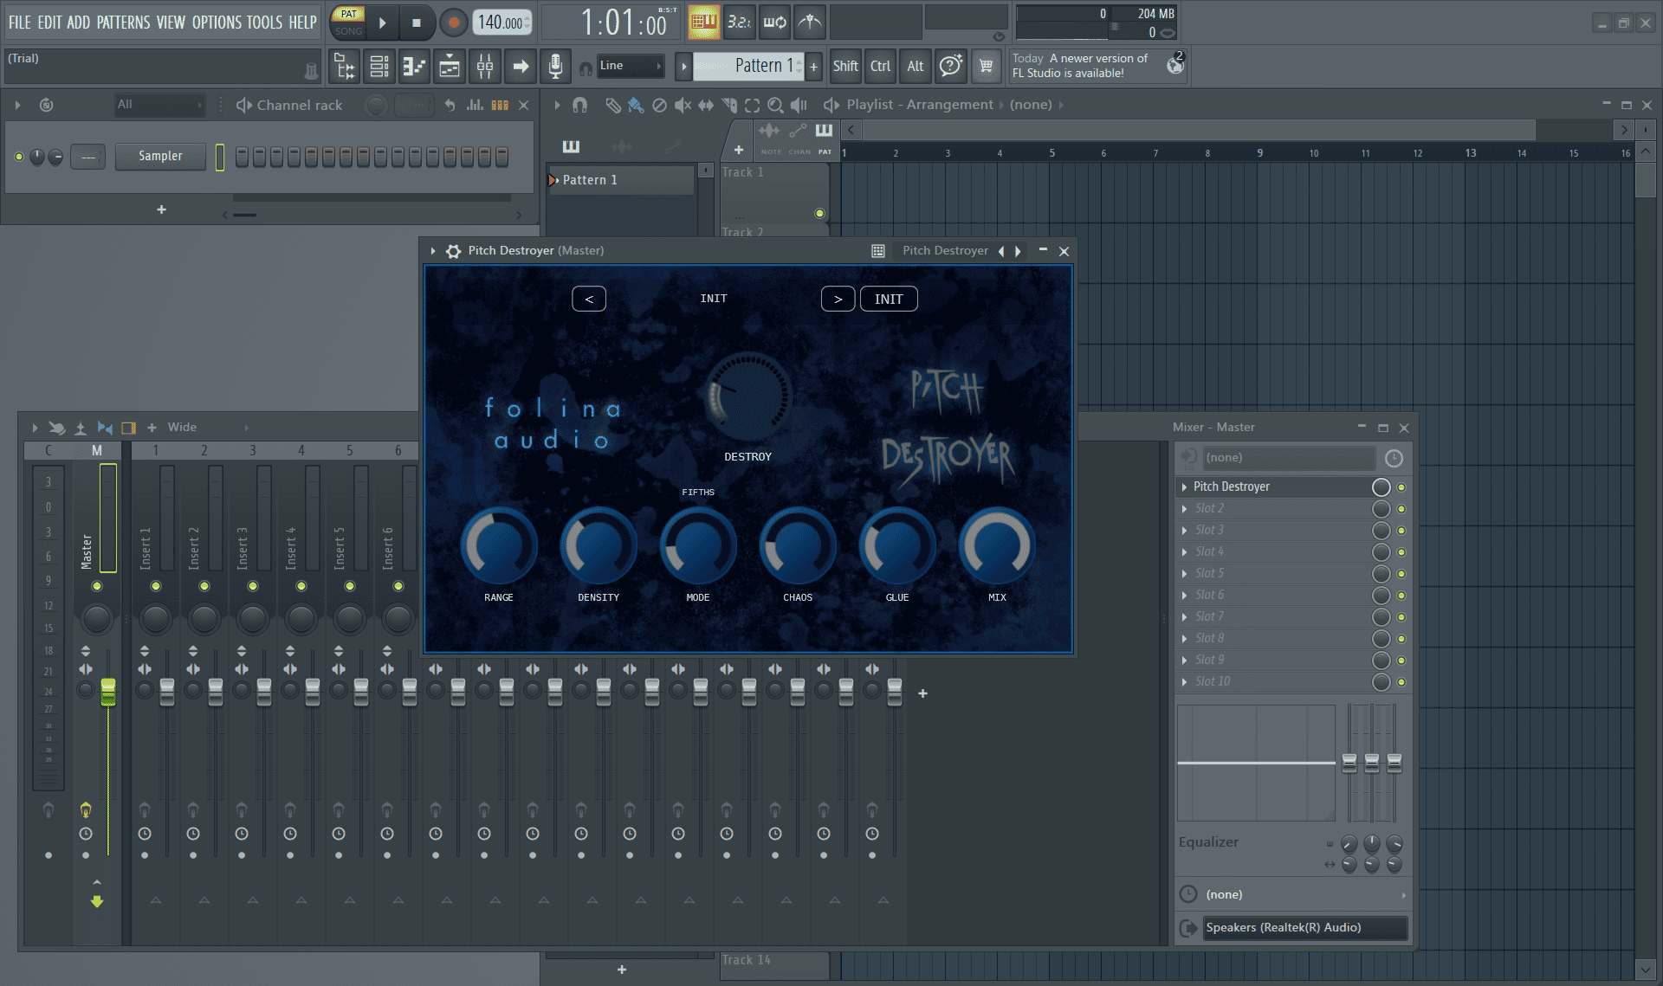Open the Mixer view icon
The height and width of the screenshot is (986, 1663).
tap(485, 66)
